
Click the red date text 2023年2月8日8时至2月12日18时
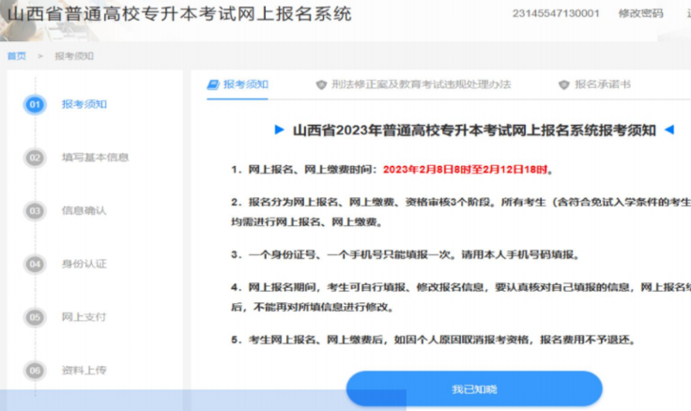click(x=465, y=170)
